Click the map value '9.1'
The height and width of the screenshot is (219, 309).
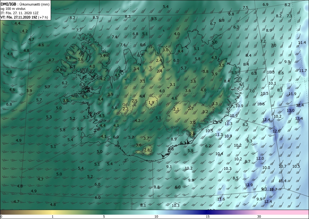point(169,166)
